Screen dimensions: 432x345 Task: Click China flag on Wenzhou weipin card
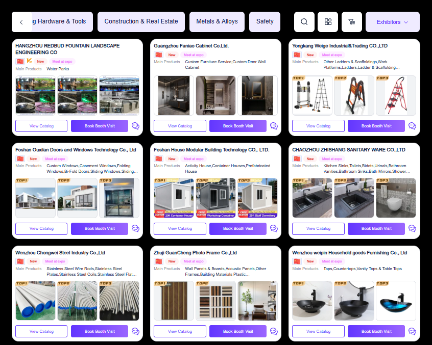(297, 261)
